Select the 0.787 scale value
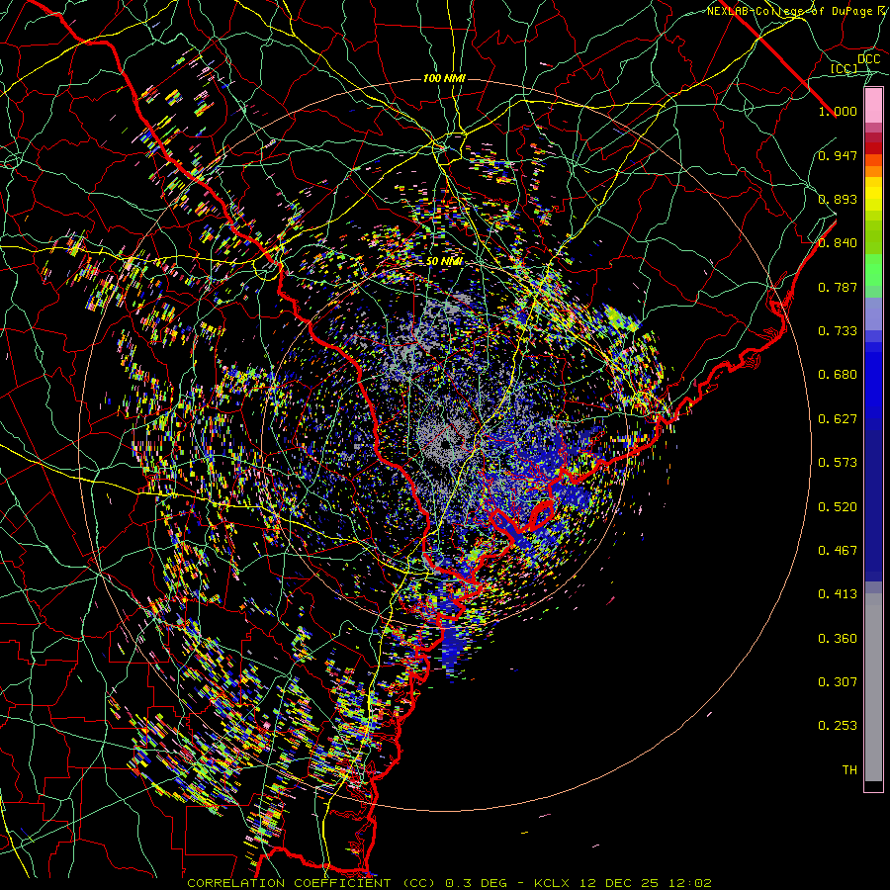 [838, 287]
